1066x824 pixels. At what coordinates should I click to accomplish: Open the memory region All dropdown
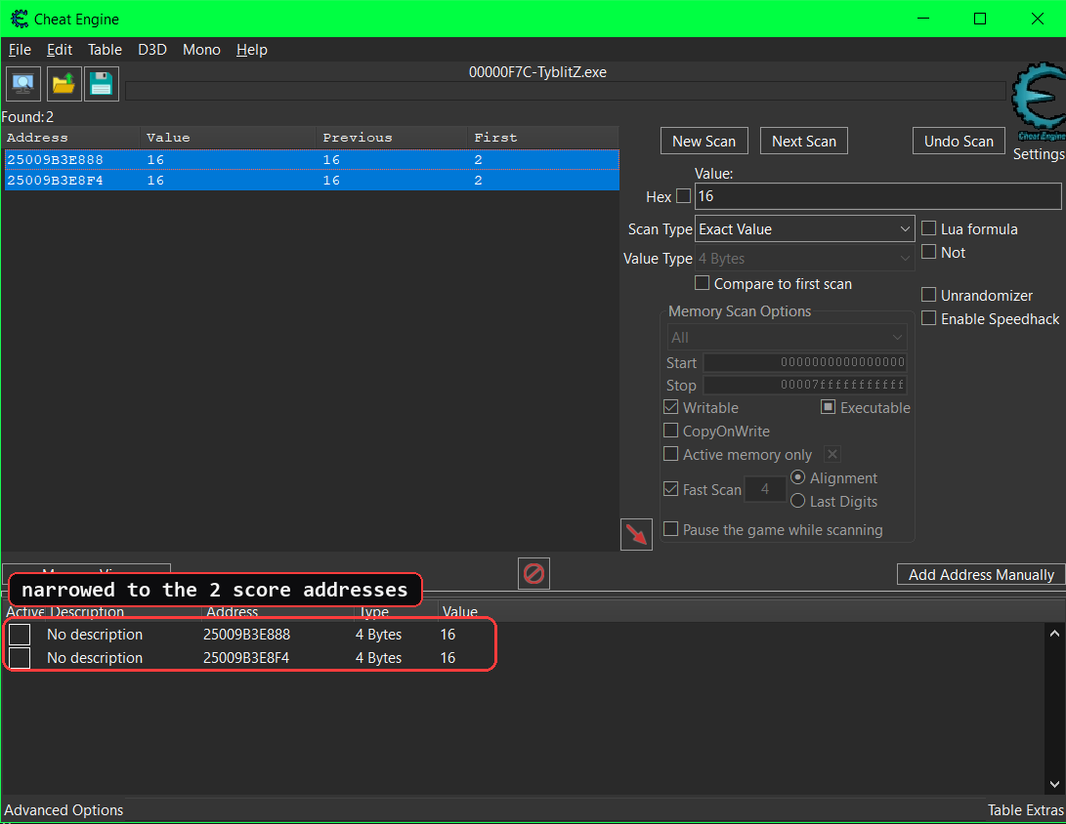pos(787,338)
